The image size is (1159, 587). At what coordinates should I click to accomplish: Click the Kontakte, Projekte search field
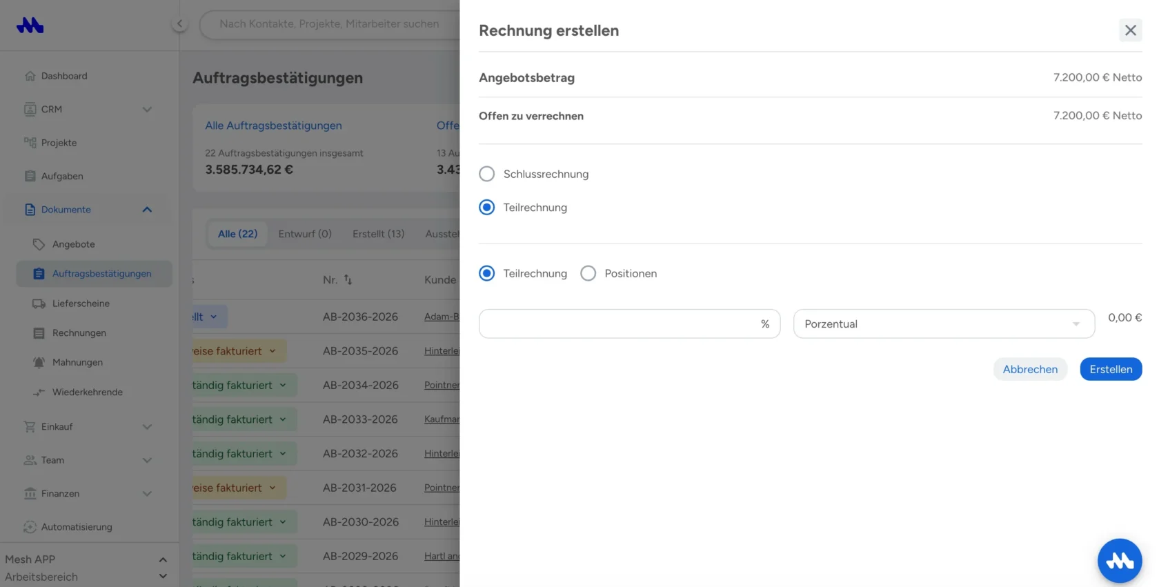click(330, 24)
